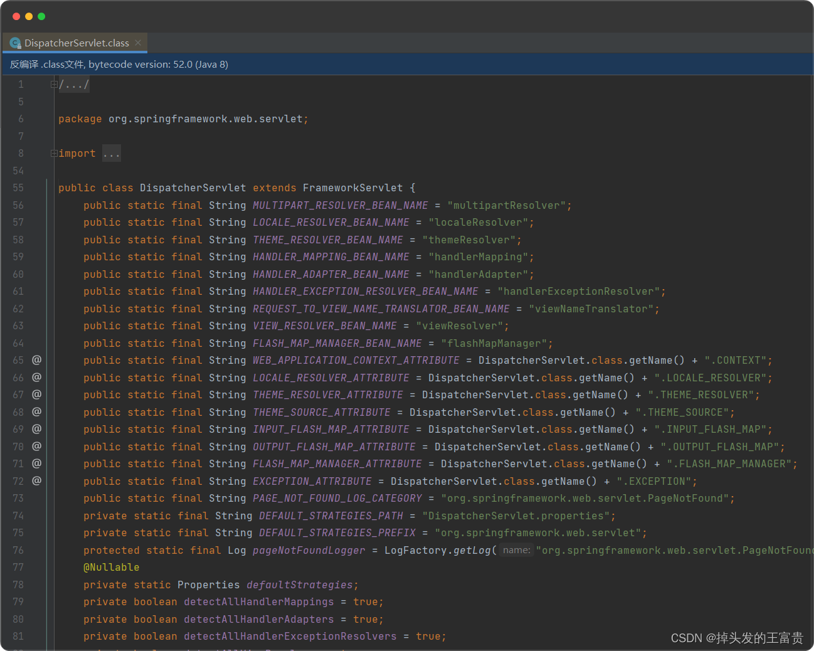
Task: Click the @ gutter icon on line 69
Action: click(37, 429)
